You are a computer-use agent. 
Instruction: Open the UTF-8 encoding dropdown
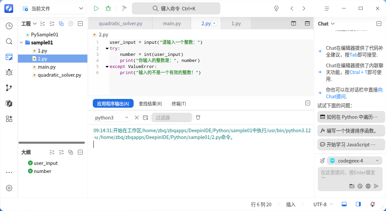click(323, 204)
